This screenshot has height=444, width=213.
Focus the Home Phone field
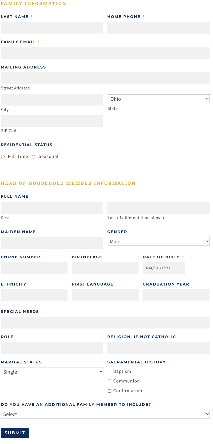[x=158, y=28]
